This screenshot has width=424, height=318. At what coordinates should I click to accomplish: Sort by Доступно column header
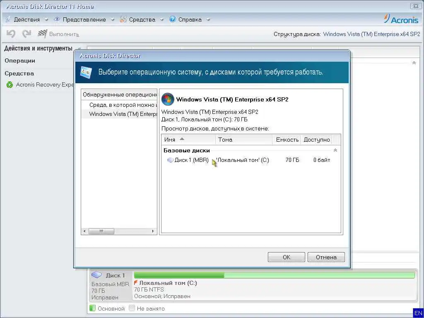316,140
